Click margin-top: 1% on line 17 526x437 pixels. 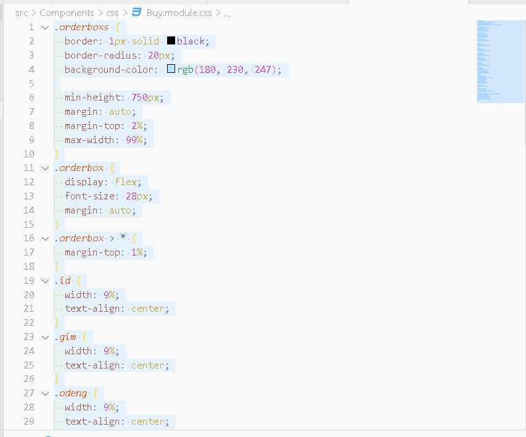pyautogui.click(x=106, y=252)
